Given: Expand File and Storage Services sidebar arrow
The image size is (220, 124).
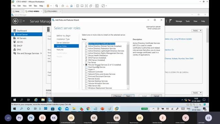Looking at the screenshot, I should pos(41,53).
